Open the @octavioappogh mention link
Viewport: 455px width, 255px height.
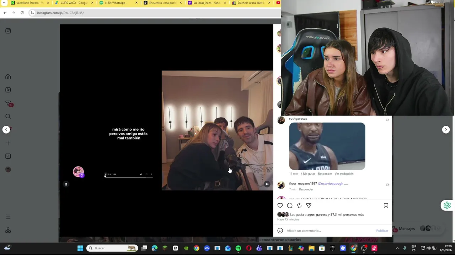[x=331, y=183]
